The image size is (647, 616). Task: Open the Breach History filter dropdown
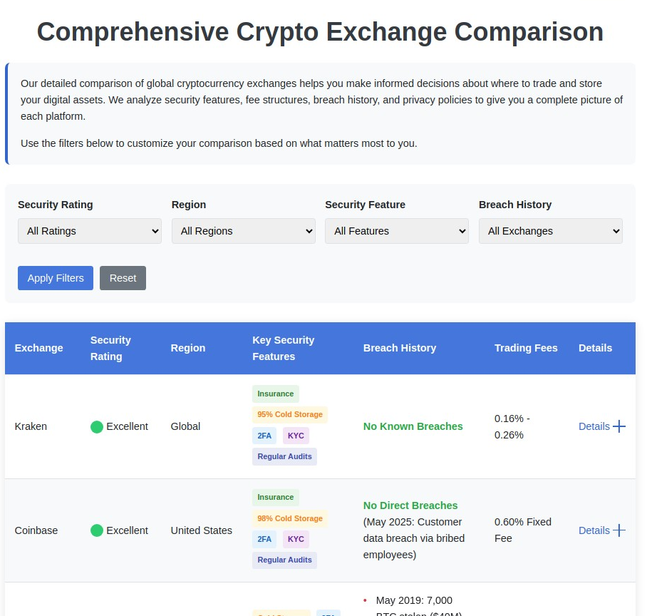(550, 231)
